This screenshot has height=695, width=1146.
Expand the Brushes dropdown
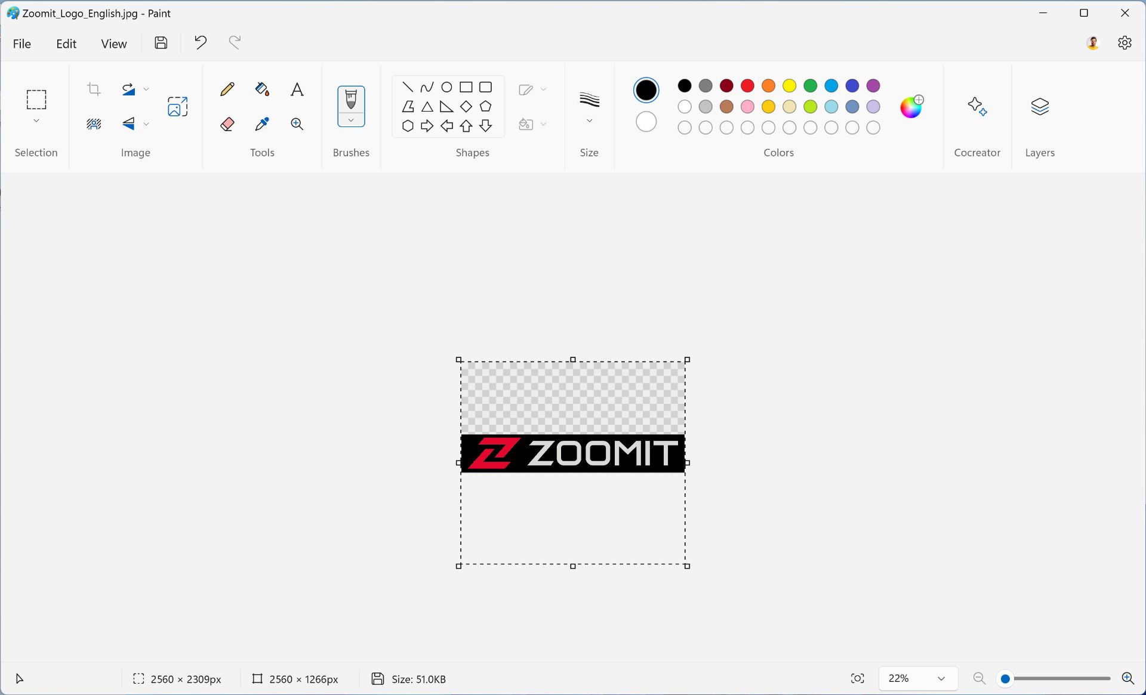click(x=351, y=120)
